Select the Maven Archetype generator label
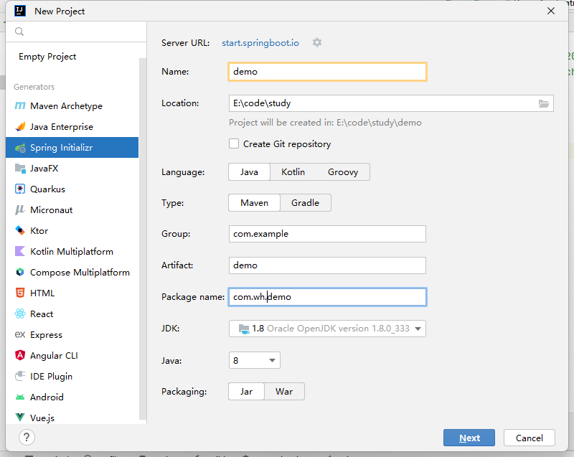574x457 pixels. pyautogui.click(x=66, y=106)
